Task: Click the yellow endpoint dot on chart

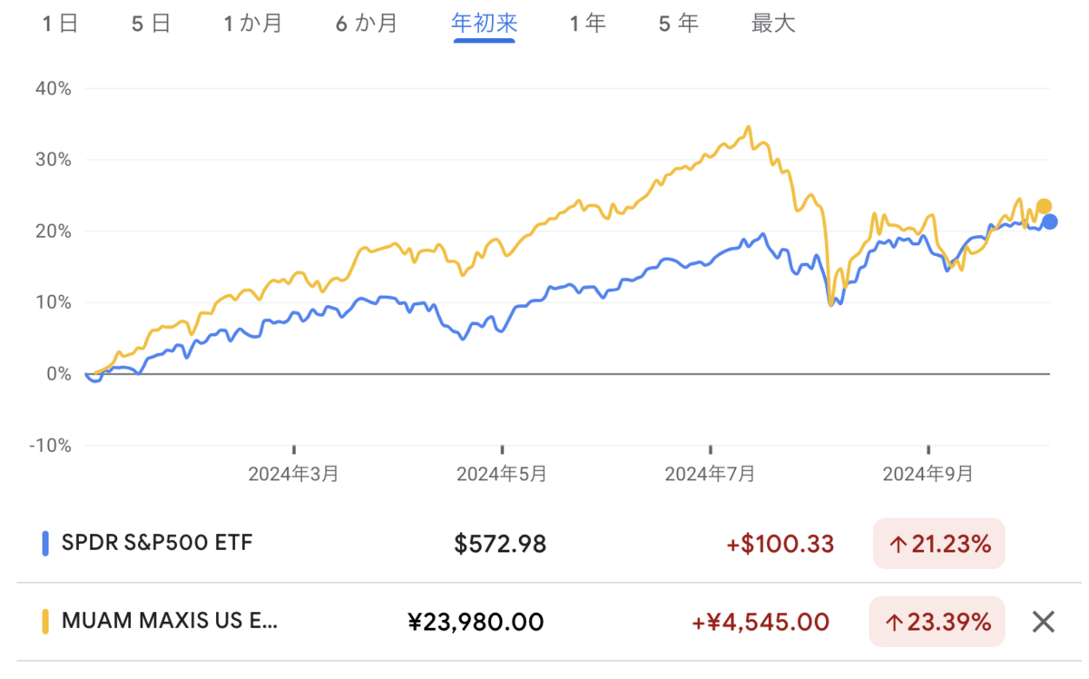Action: click(1044, 206)
